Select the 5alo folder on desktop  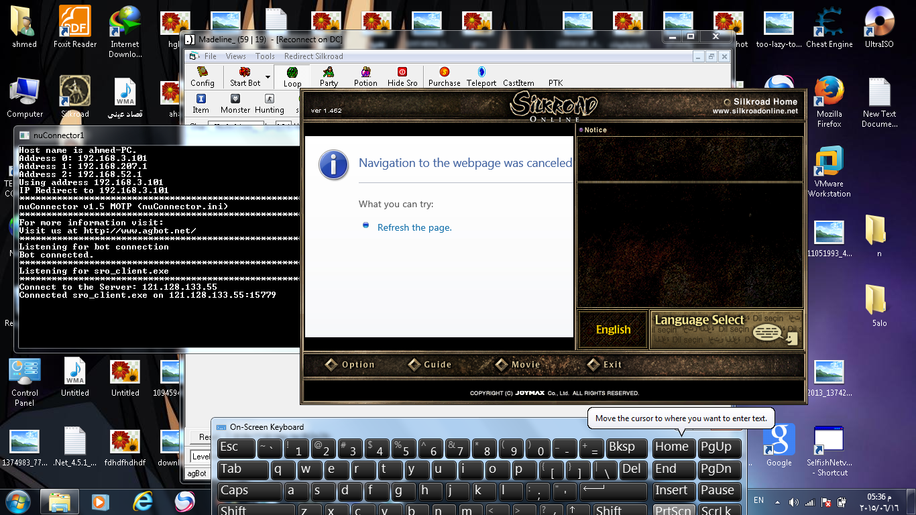click(x=879, y=306)
